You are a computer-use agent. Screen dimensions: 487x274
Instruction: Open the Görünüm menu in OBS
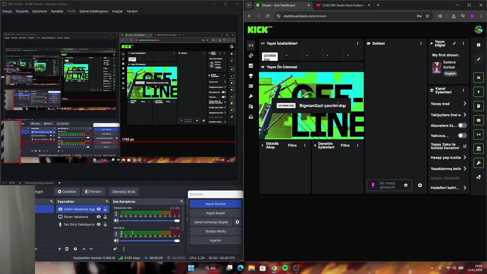40,11
